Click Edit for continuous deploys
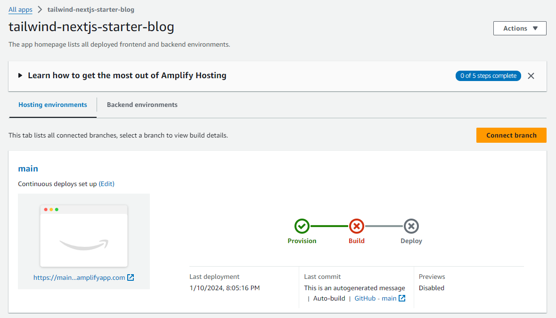Screen dimensions: 556x318 point(106,184)
